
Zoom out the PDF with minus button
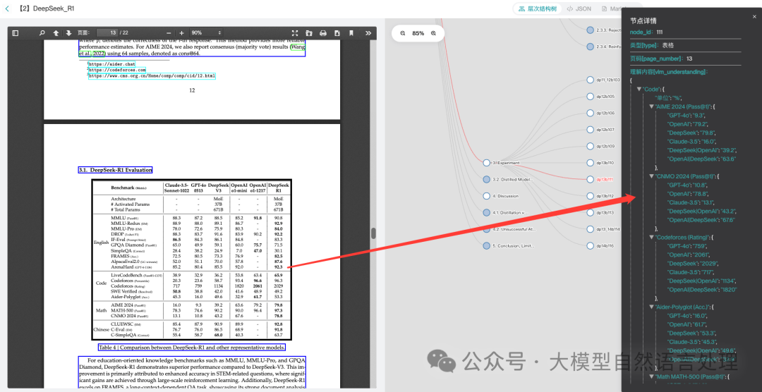click(x=169, y=33)
